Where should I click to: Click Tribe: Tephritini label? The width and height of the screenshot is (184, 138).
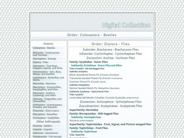[77, 135]
